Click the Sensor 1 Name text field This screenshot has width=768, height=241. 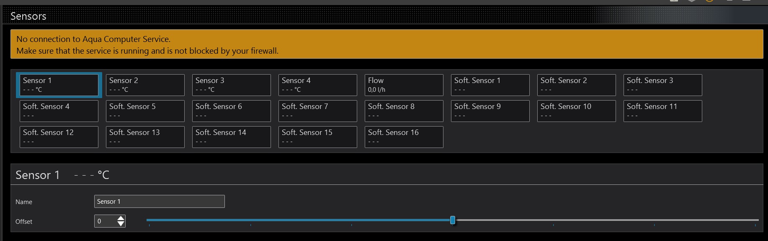pos(159,202)
